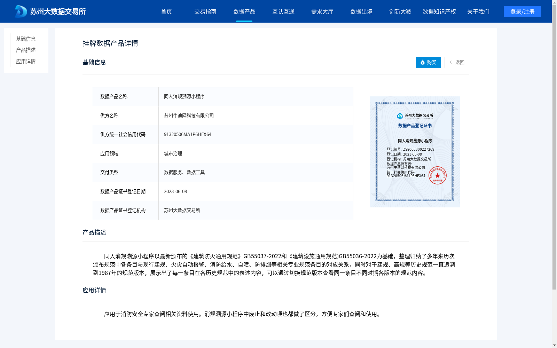
Task: Click the 产品描述 section heading
Action: [x=94, y=232]
